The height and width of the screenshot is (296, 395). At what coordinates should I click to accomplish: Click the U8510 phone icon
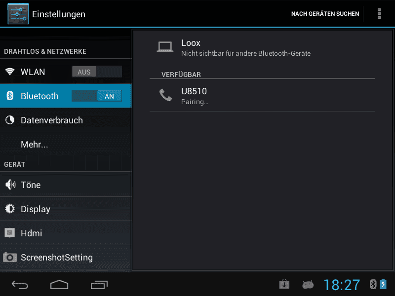(x=165, y=95)
